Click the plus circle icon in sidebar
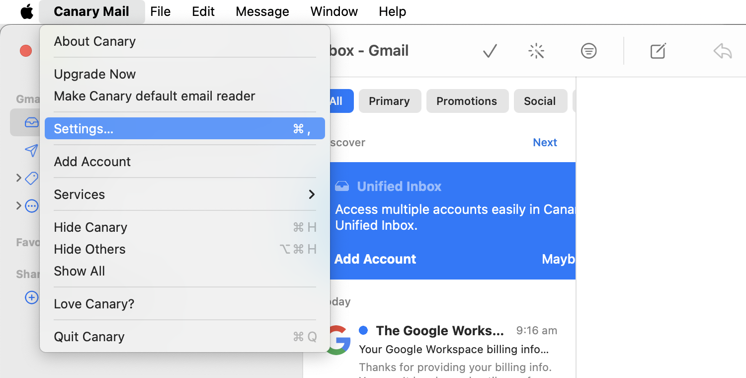Image resolution: width=746 pixels, height=378 pixels. 32,297
